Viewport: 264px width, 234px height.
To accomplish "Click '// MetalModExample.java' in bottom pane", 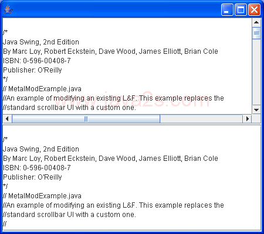I will (42, 196).
